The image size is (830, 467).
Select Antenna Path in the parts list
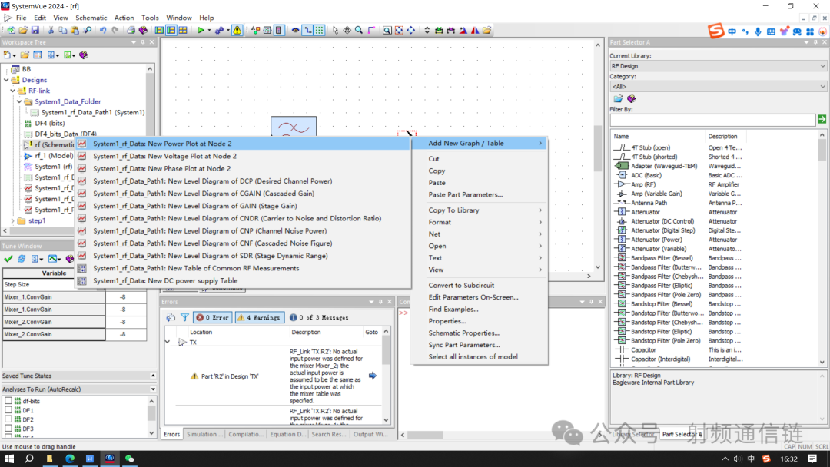(649, 203)
